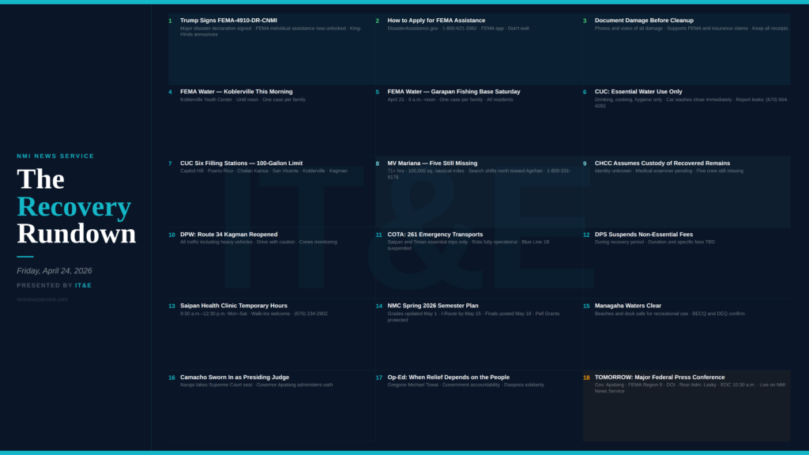The image size is (809, 455).
Task: Open the Trump Signs FEMA-4910-DR-CNMI story
Action: pyautogui.click(x=228, y=21)
